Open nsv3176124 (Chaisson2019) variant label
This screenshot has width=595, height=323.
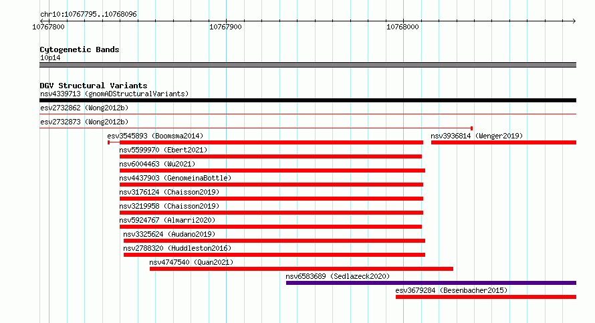[169, 192]
